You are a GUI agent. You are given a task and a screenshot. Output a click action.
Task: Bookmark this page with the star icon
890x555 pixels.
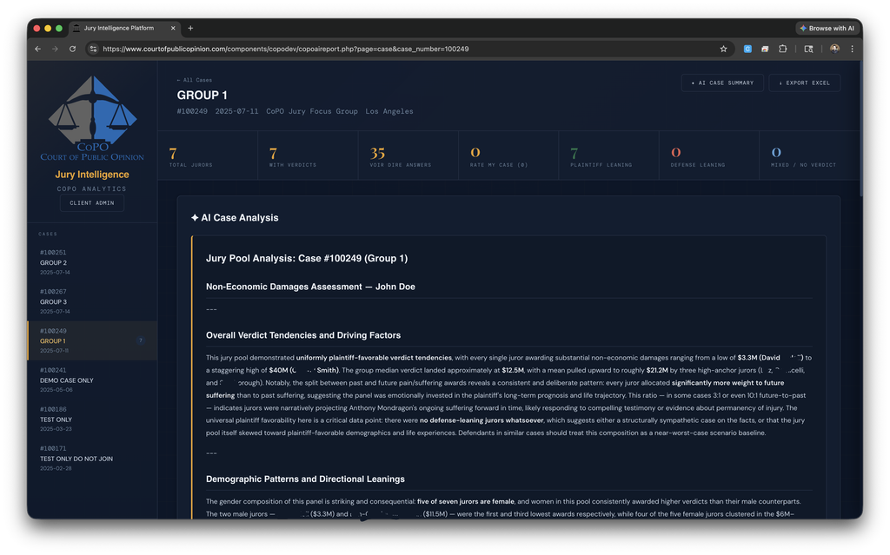(723, 49)
